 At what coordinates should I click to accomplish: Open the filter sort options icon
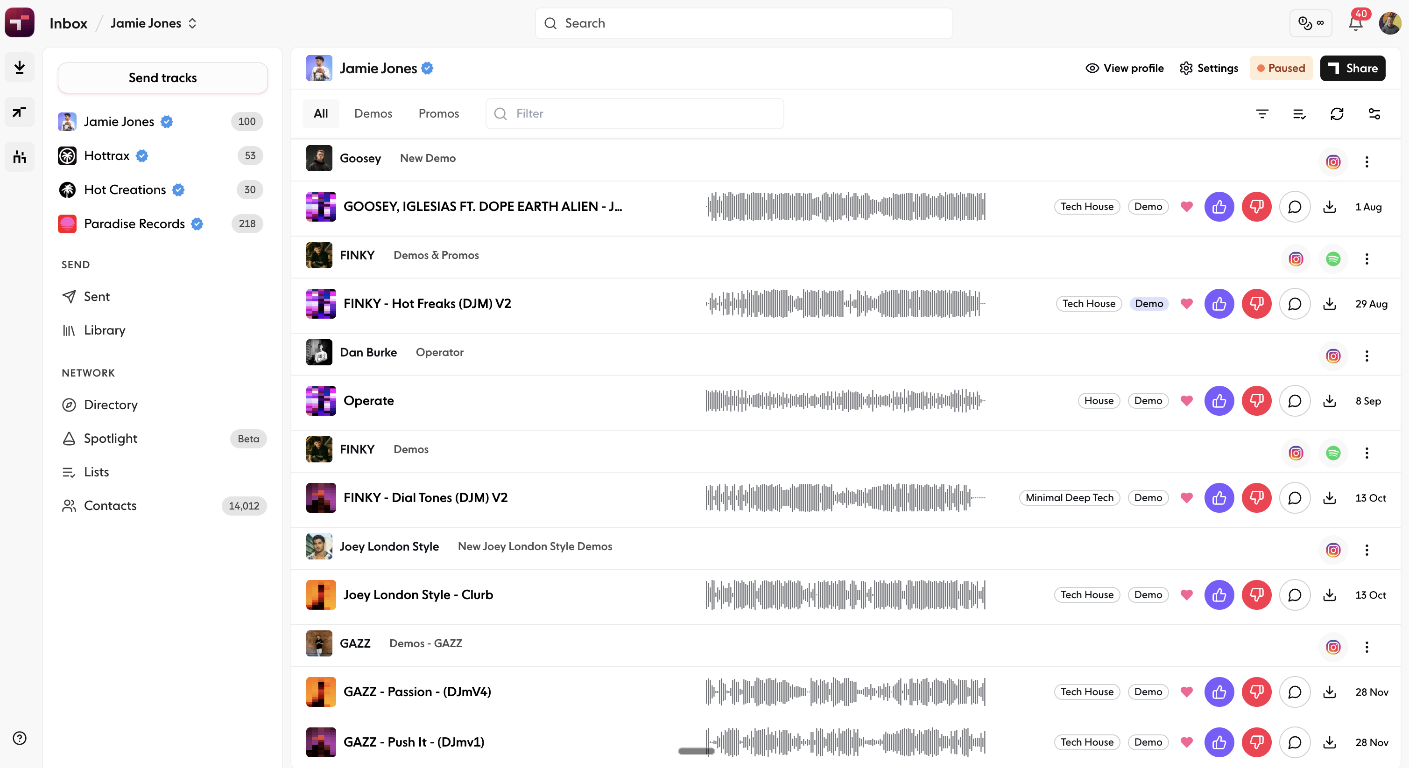pos(1262,114)
